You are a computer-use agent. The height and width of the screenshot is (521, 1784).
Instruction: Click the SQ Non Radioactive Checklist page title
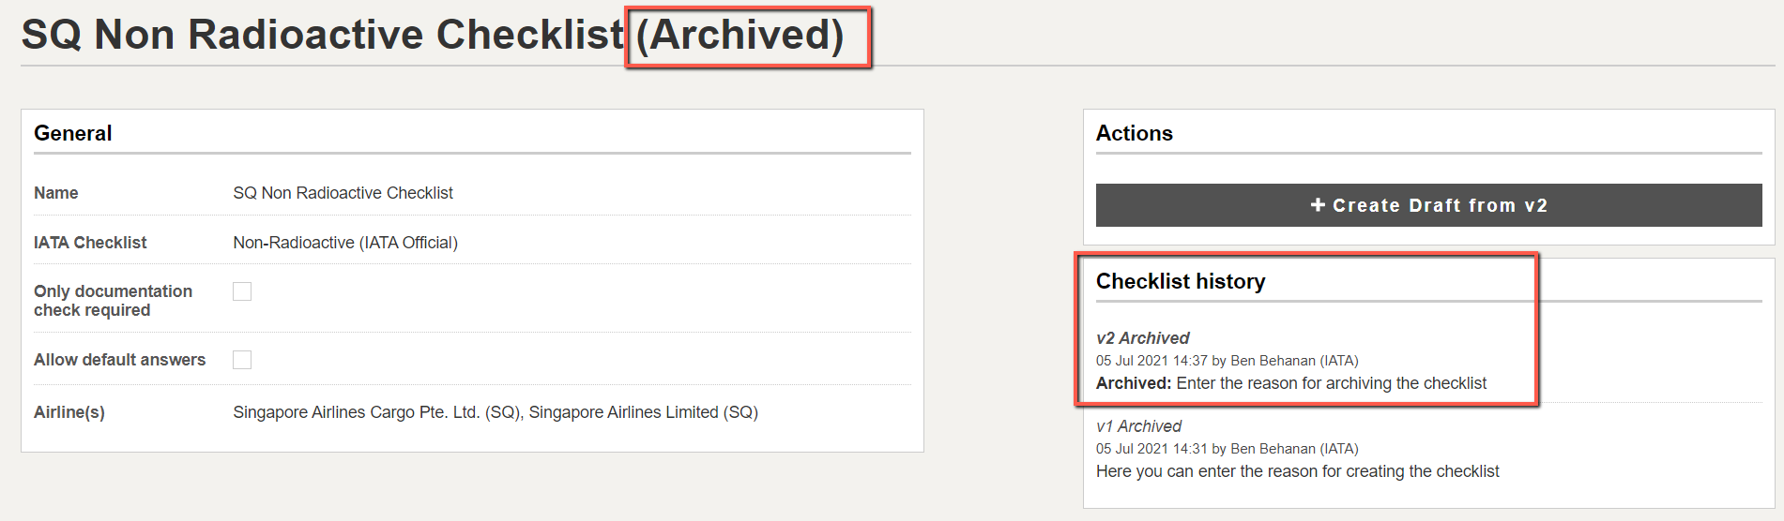(323, 35)
